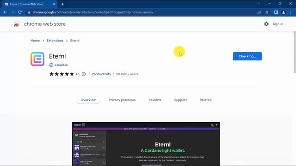This screenshot has height=166, width=296.
Task: Click the 90,000+ users text
Action: tap(127, 74)
